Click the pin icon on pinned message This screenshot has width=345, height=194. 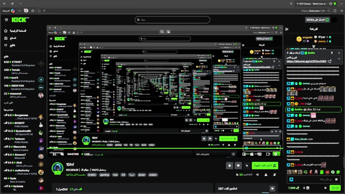tap(332, 53)
